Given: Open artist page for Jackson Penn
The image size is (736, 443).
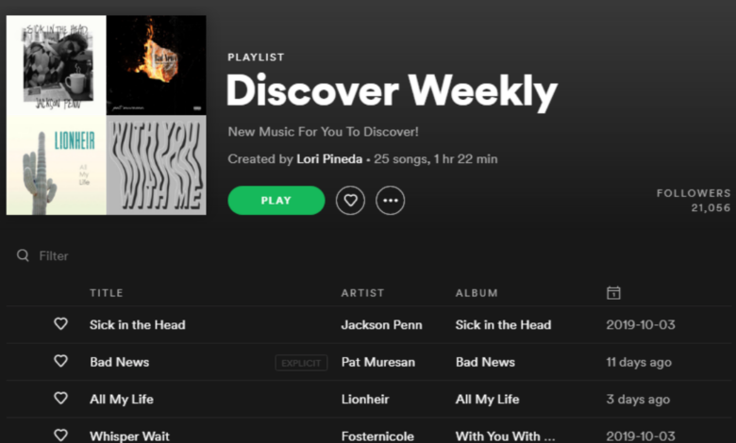Looking at the screenshot, I should point(381,325).
